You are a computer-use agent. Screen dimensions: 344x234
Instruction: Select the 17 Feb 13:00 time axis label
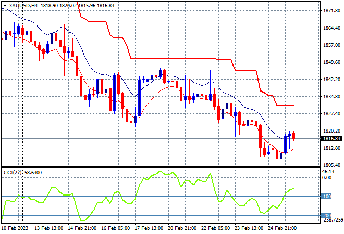[x=149, y=228]
